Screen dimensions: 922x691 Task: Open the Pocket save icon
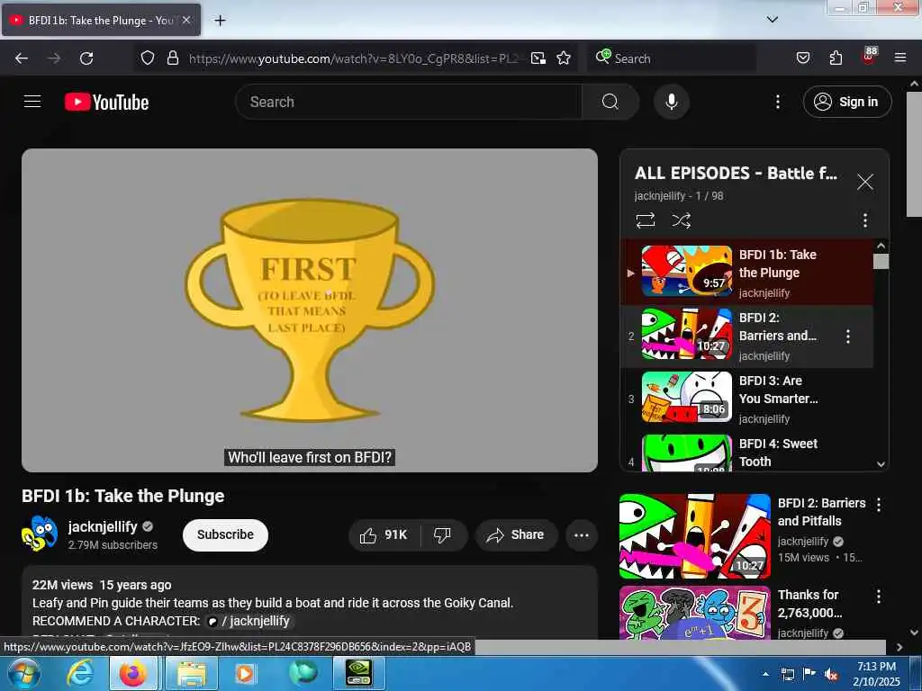coord(803,58)
